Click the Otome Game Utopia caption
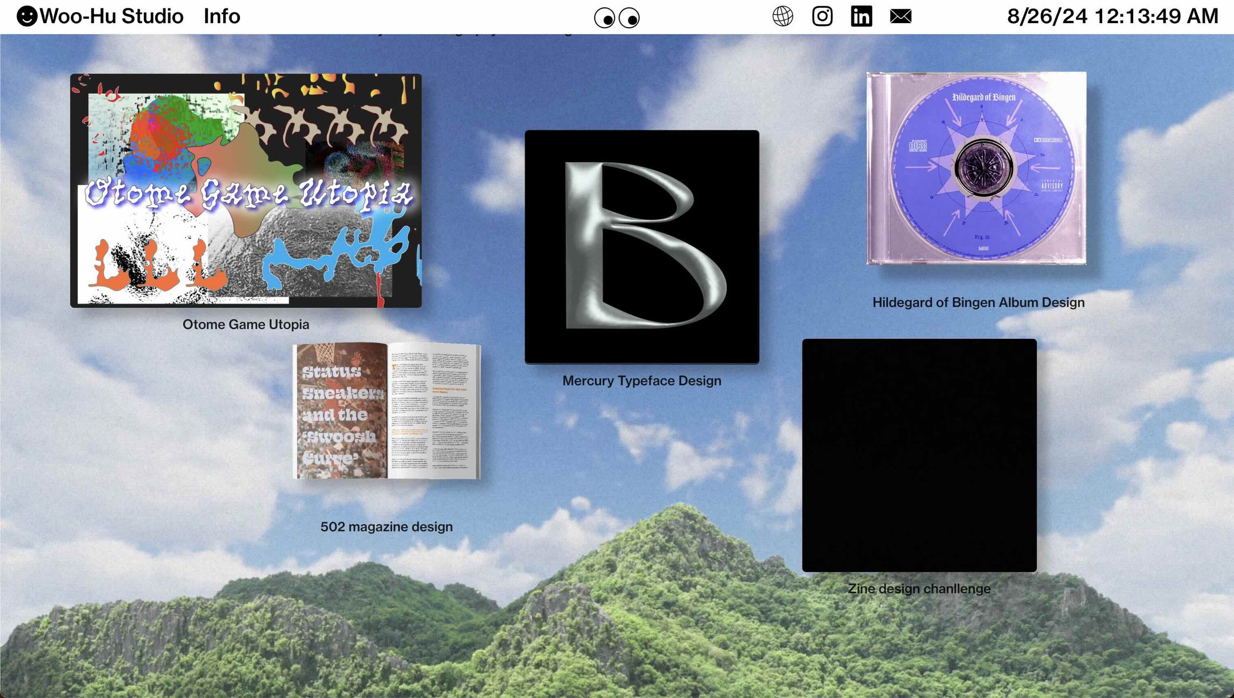Viewport: 1234px width, 698px height. click(x=246, y=325)
